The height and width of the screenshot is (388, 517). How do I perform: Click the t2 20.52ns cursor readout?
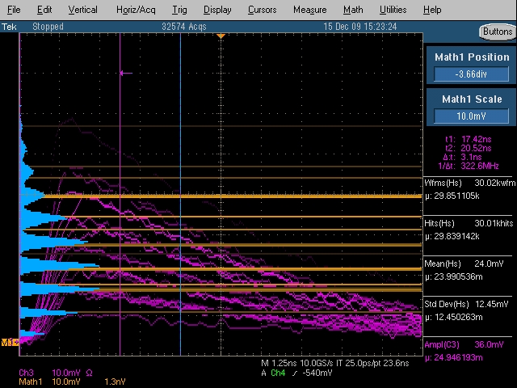(469, 148)
